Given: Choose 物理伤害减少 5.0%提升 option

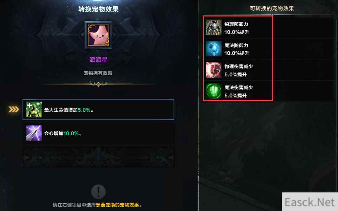Looking at the screenshot, I should pyautogui.click(x=238, y=70).
